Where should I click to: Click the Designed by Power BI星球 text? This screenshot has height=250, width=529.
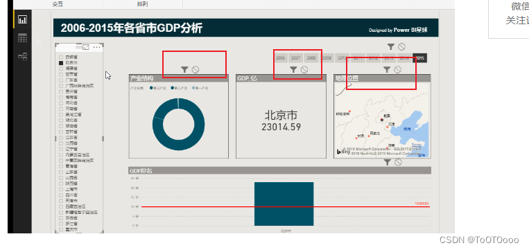[398, 30]
